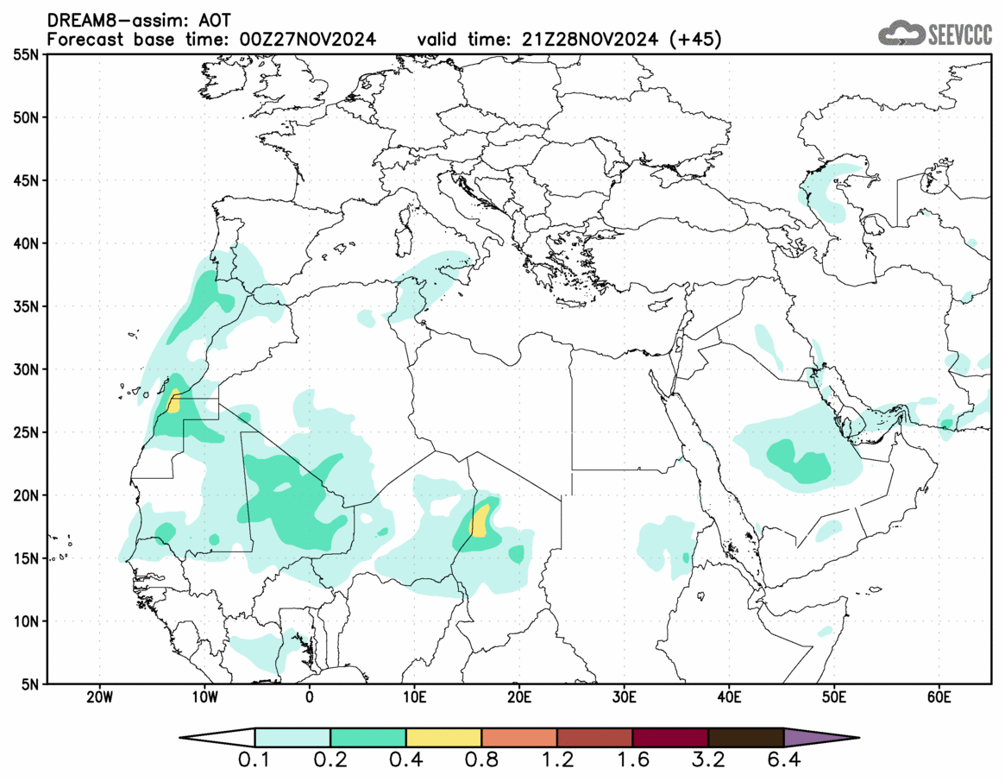1005x781 pixels.
Task: Select the 0.1–0.2 light cyan colorbar swatch
Action: tap(292, 737)
